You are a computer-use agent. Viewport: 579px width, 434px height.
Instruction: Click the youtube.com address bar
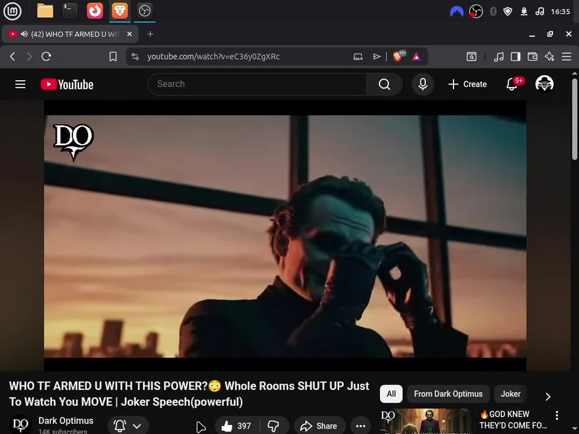click(213, 57)
